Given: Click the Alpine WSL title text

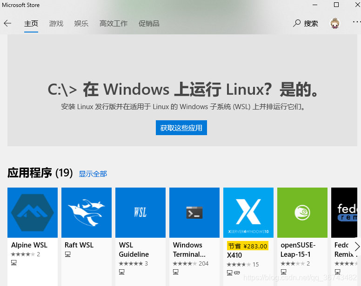Looking at the screenshot, I should [x=29, y=245].
